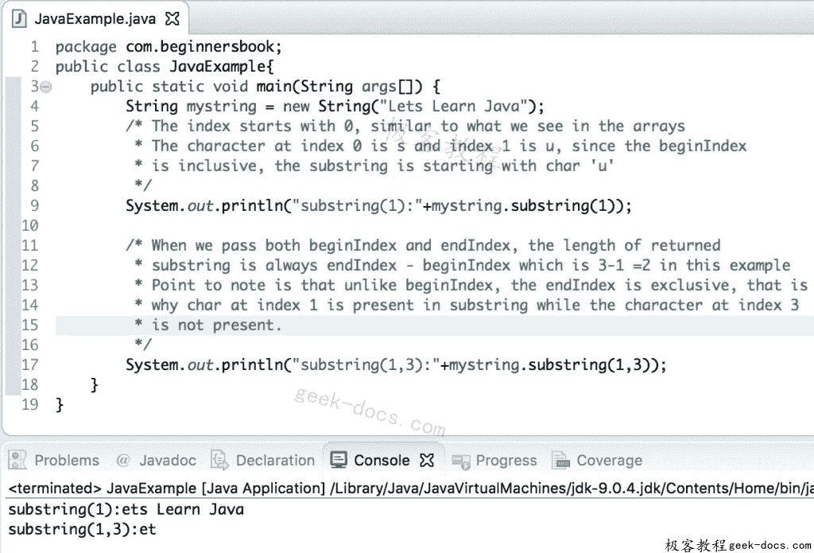
Task: Click the Progress view icon
Action: coord(460,461)
